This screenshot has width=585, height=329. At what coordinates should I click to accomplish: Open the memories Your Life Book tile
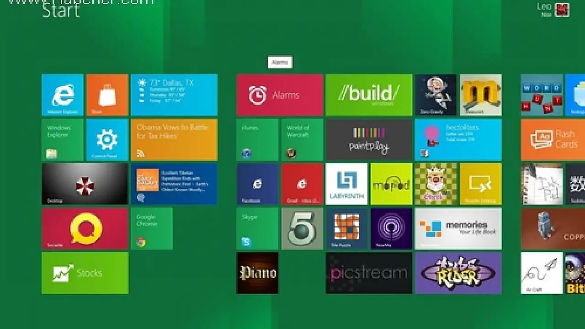[x=458, y=228]
